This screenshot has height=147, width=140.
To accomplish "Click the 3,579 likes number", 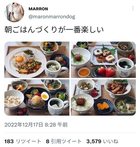I will click(x=94, y=141).
